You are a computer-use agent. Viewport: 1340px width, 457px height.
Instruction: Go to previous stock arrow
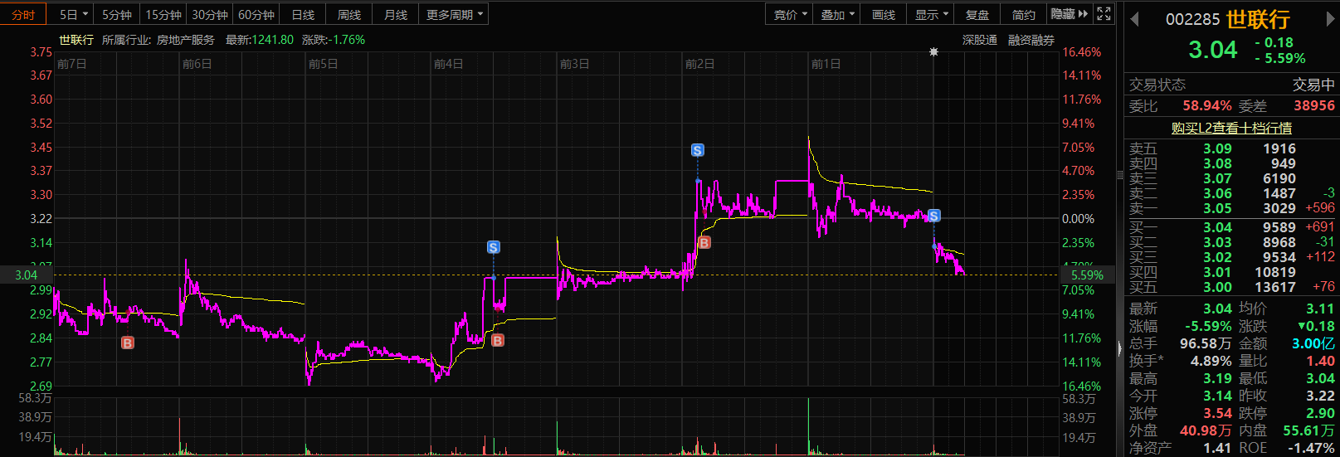(x=1135, y=19)
